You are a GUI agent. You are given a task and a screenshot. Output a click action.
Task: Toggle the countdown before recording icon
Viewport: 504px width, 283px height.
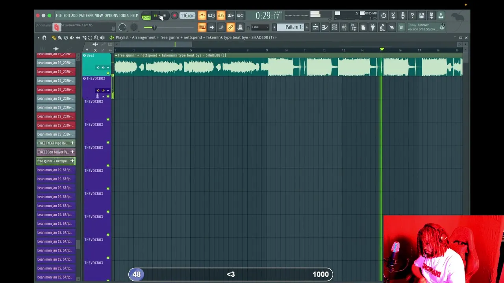pos(221,16)
